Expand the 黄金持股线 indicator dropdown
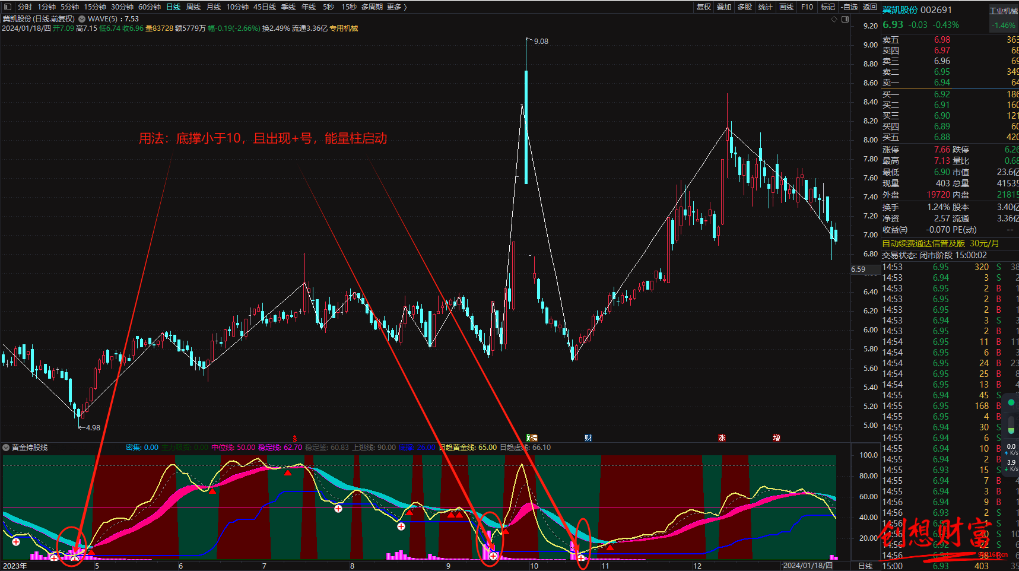1019x571 pixels. pyautogui.click(x=6, y=448)
